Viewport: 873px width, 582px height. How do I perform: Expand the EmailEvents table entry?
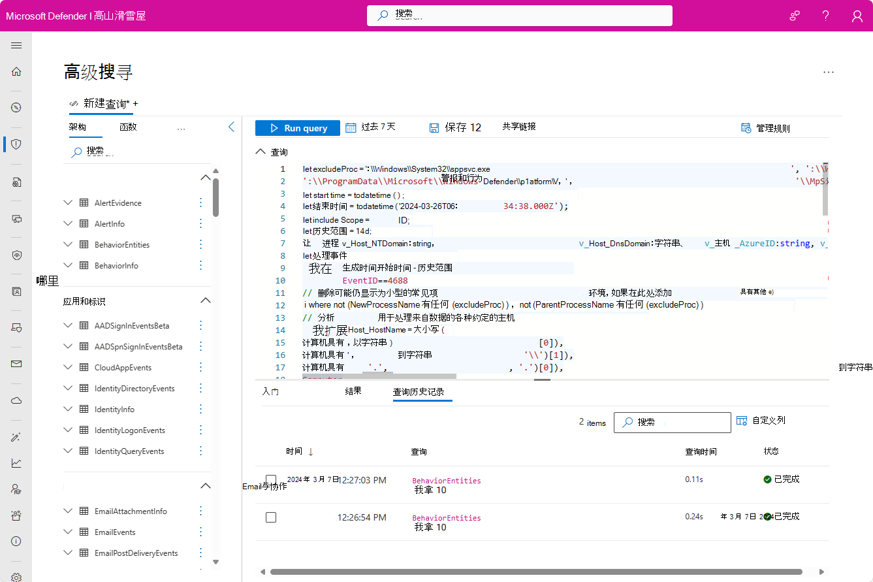point(67,532)
